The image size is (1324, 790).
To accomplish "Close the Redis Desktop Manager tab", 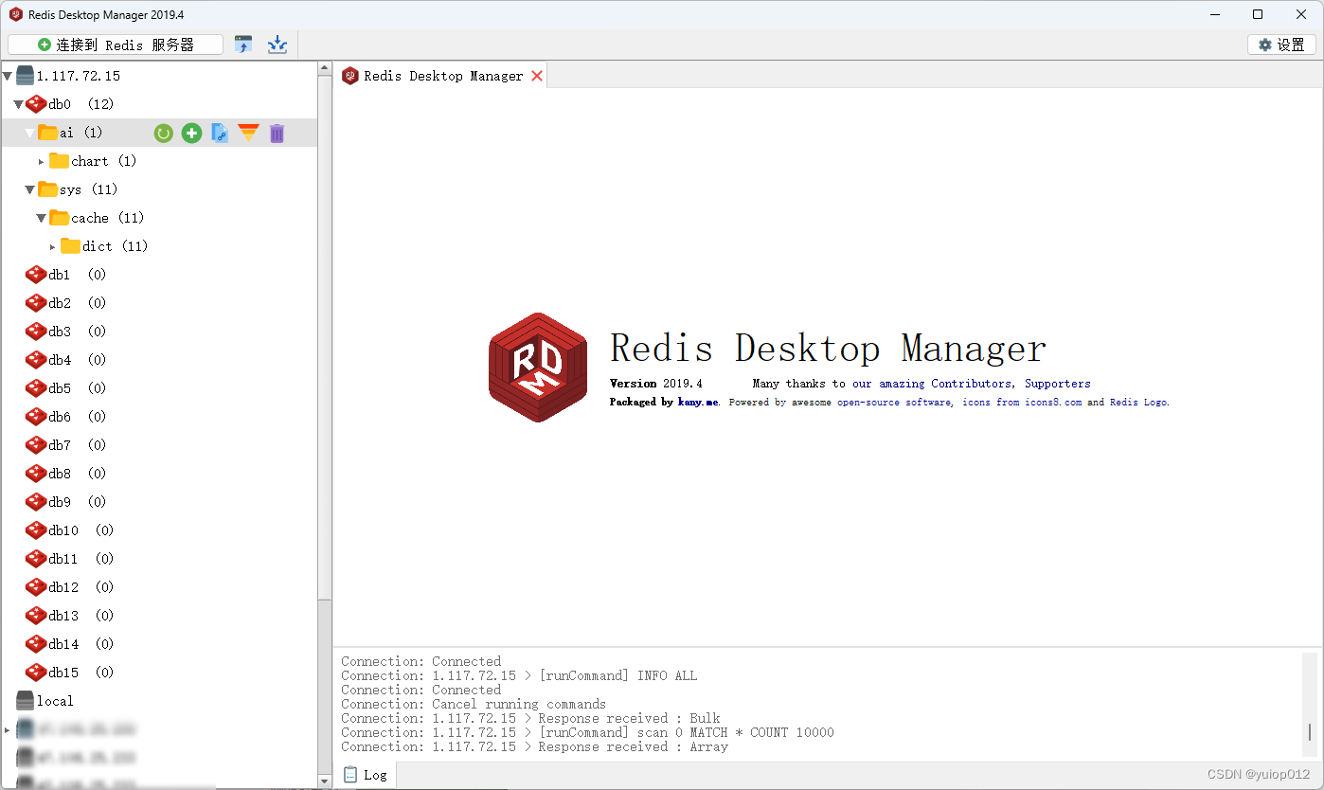I will 537,76.
